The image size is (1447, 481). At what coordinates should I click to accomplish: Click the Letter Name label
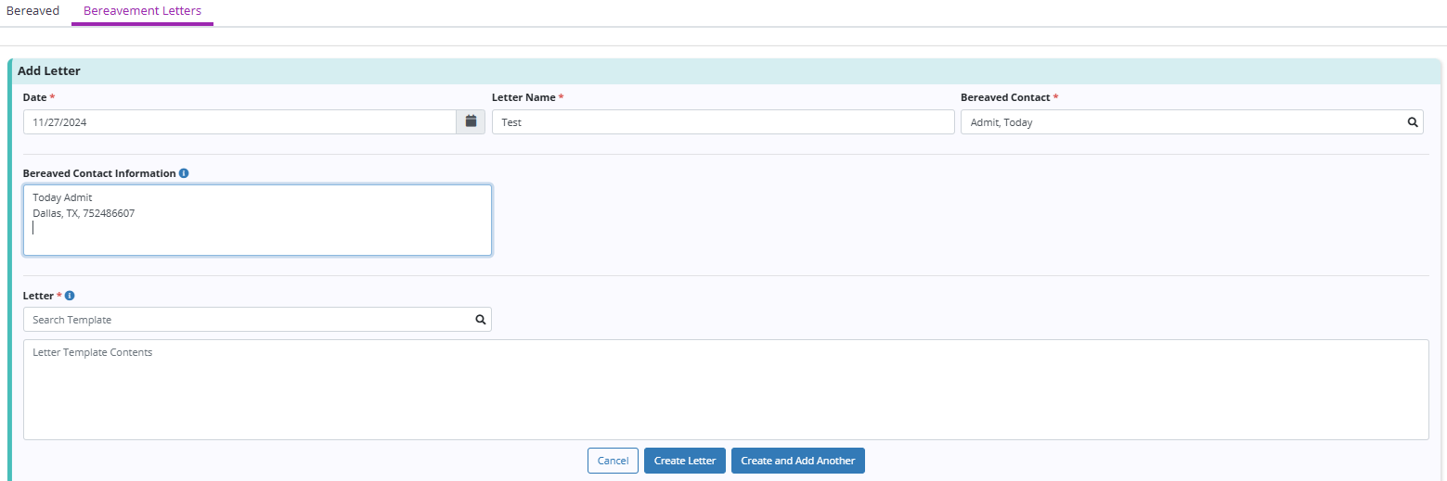pos(523,97)
